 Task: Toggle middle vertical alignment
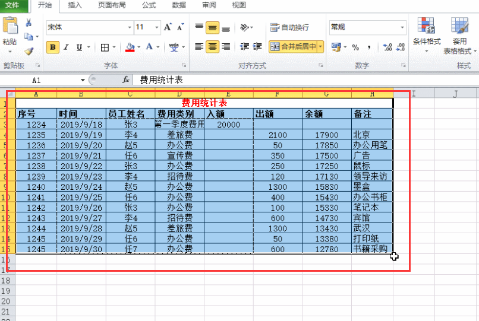(212, 27)
